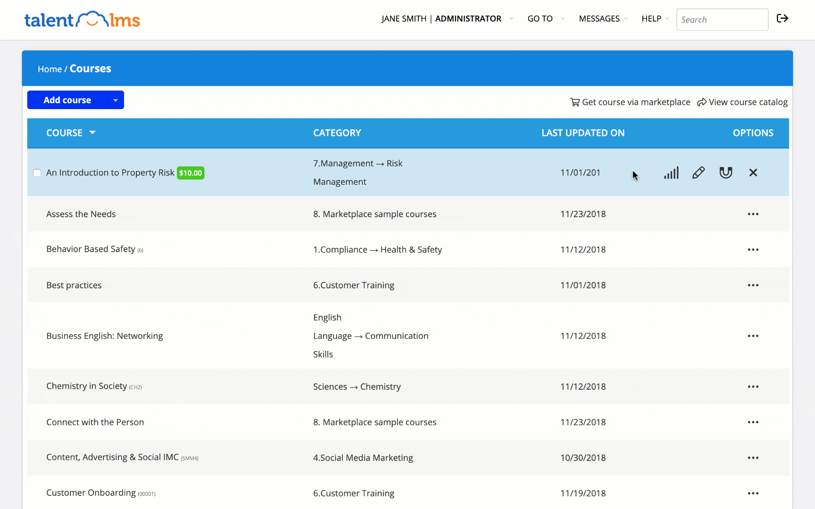This screenshot has width=815, height=509.
Task: Open Behavior Based Safety course
Action: click(x=91, y=249)
